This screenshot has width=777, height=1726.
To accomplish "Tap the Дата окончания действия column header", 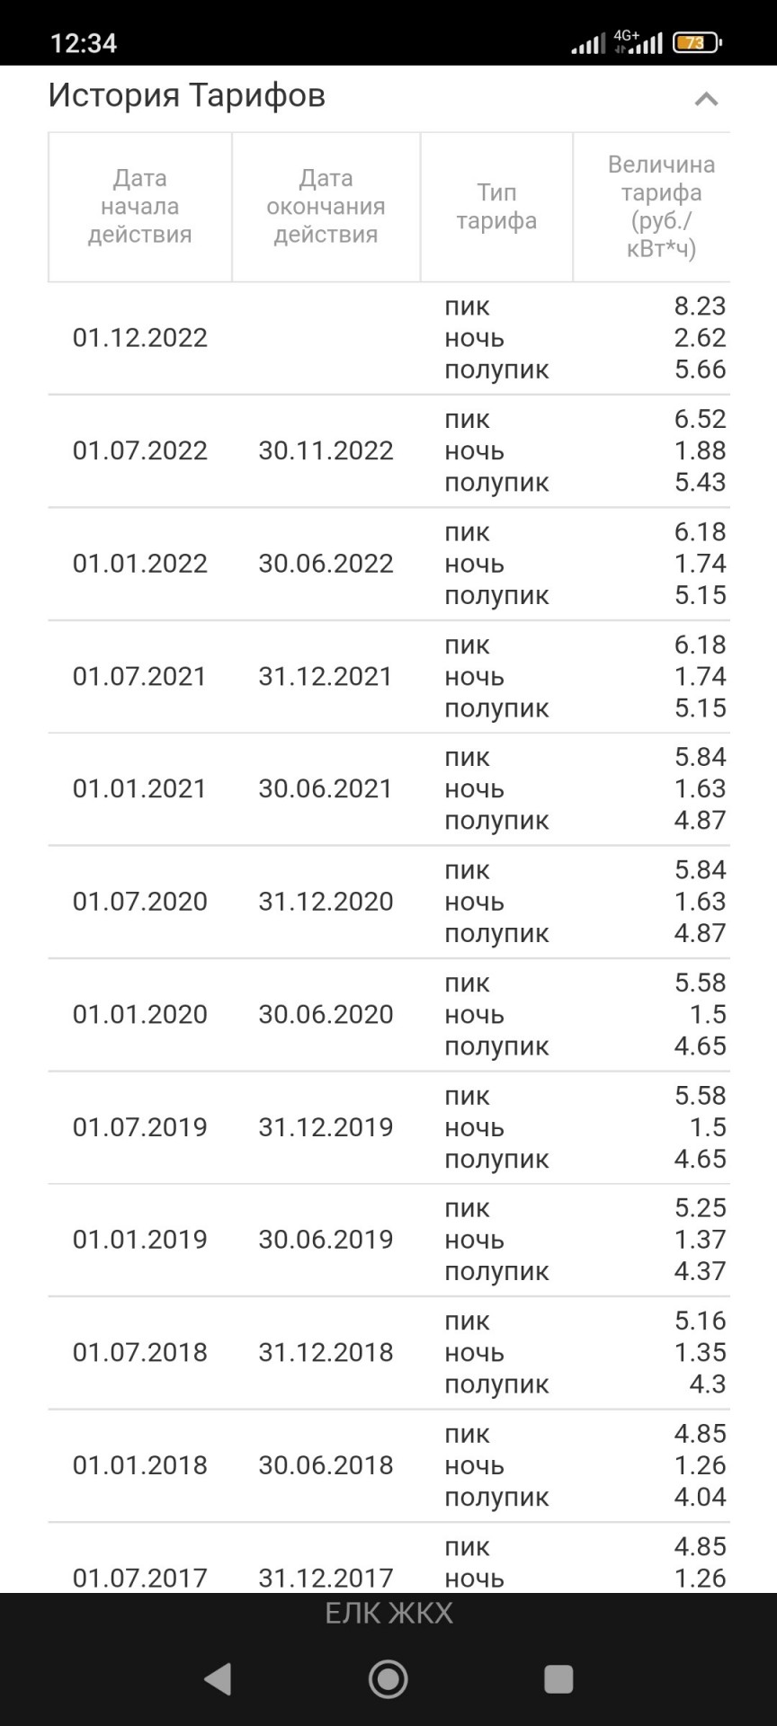I will pos(326,207).
